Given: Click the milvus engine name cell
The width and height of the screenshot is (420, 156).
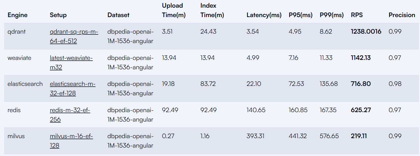Looking at the screenshot, I should (16, 136).
